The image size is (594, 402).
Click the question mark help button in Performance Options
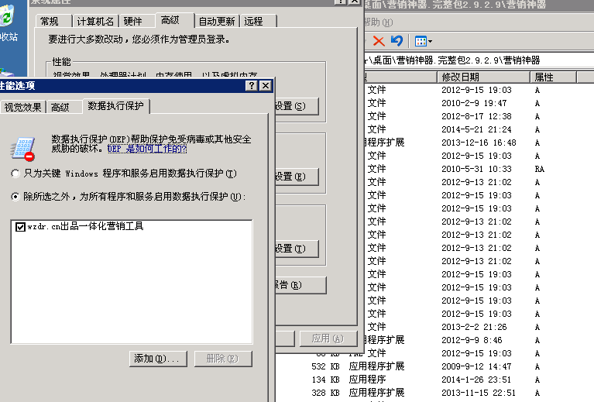pyautogui.click(x=251, y=85)
